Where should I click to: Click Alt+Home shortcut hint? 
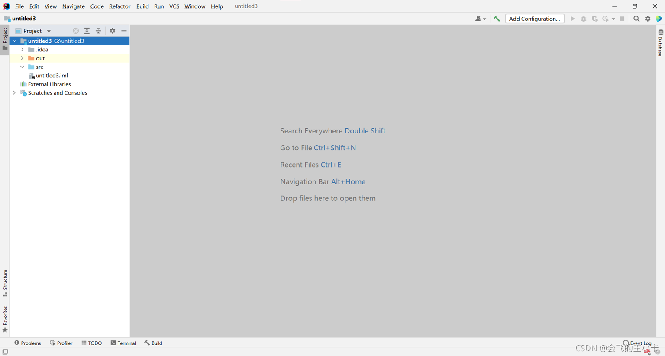tap(348, 181)
